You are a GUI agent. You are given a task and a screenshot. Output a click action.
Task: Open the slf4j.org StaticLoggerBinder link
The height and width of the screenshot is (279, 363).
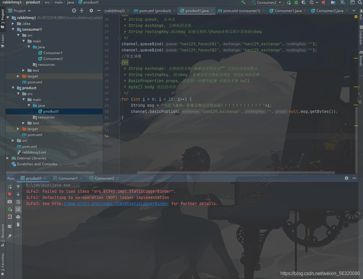116,204
